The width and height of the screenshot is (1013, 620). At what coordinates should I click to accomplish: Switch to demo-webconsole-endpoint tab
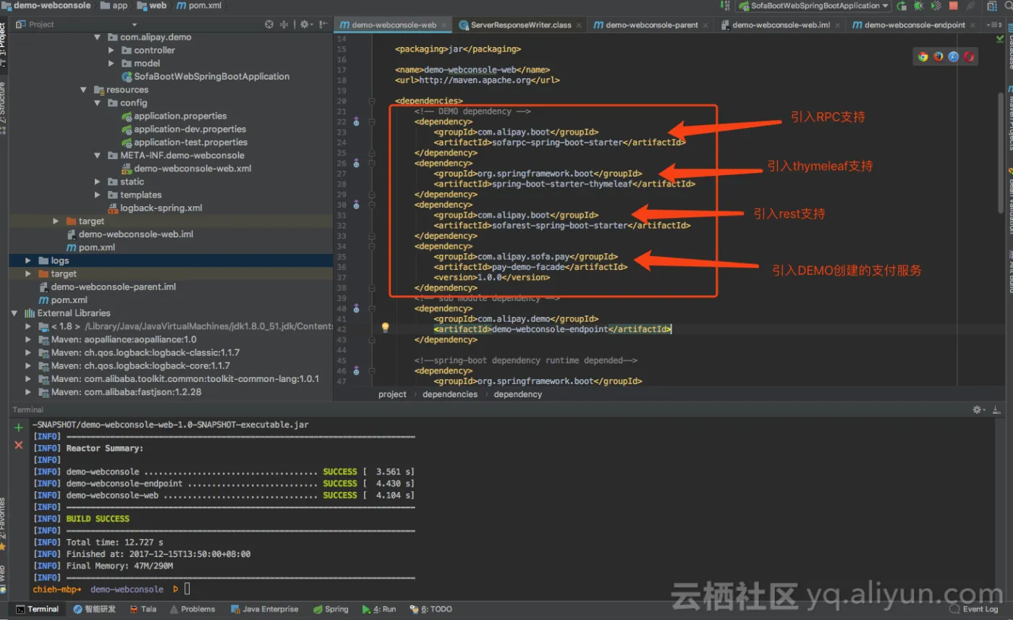[915, 25]
